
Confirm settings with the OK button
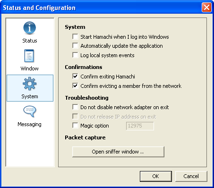tap(156, 176)
